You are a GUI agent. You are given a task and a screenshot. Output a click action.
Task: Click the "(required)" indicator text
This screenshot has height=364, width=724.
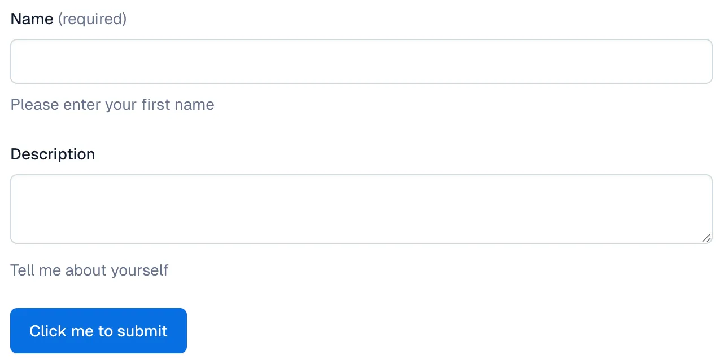pos(92,19)
